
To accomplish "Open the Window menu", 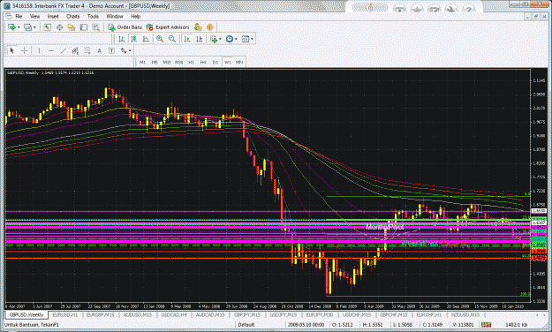I will (x=115, y=16).
